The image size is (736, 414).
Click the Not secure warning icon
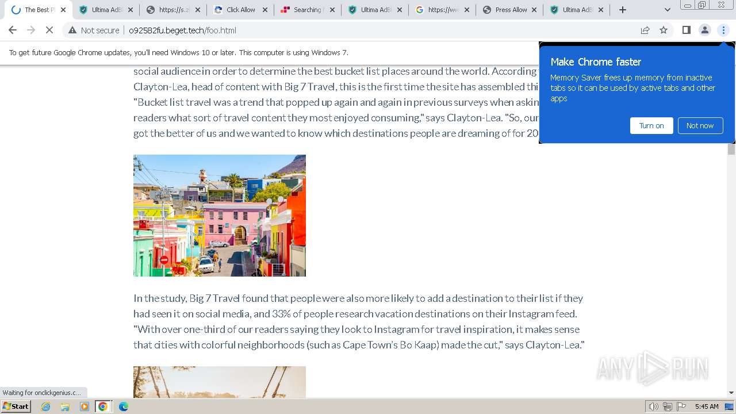point(72,30)
